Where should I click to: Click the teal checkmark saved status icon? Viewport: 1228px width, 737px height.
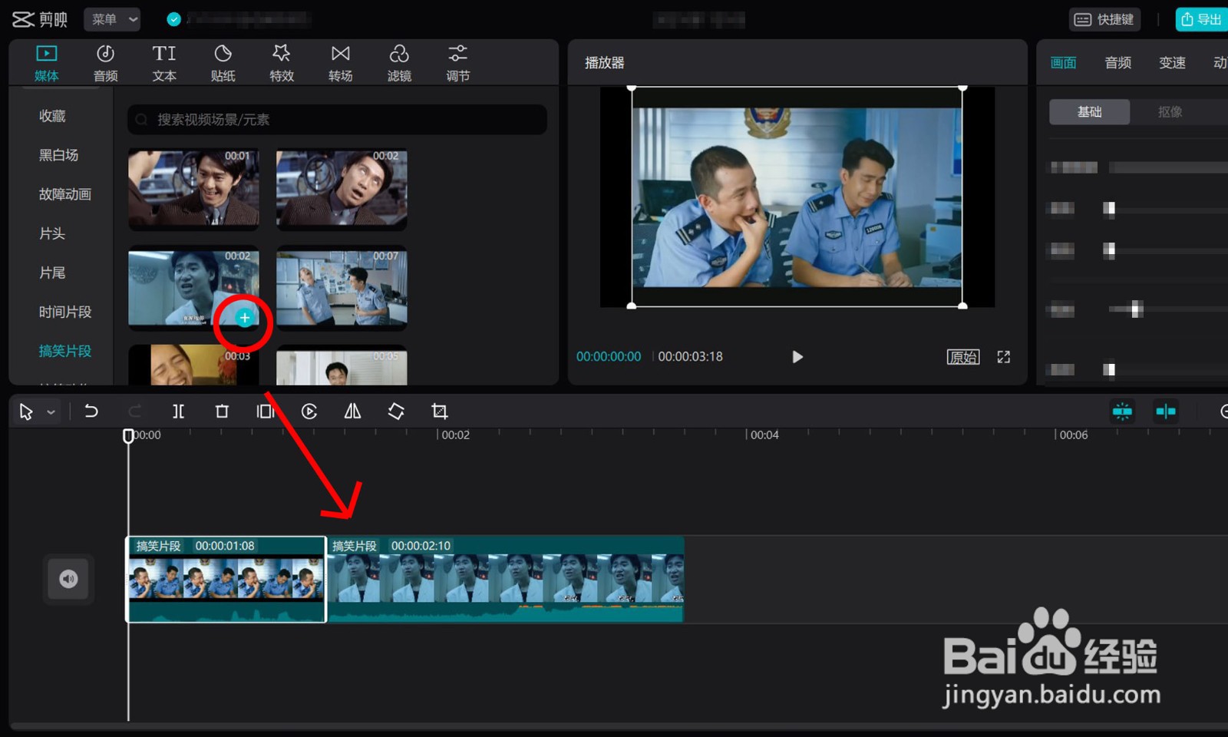174,19
